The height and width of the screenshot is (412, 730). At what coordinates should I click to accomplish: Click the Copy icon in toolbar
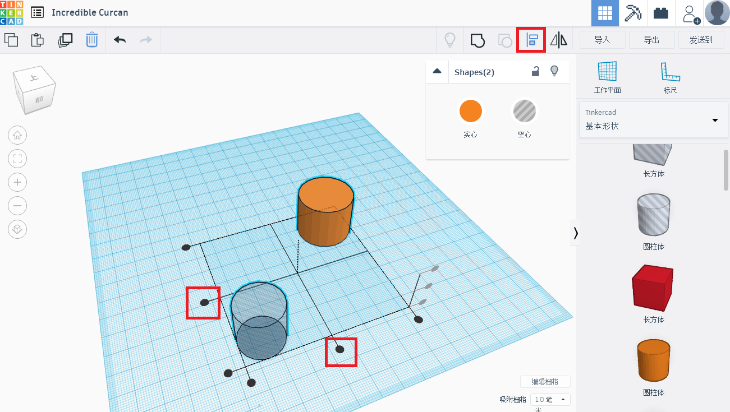click(x=11, y=40)
